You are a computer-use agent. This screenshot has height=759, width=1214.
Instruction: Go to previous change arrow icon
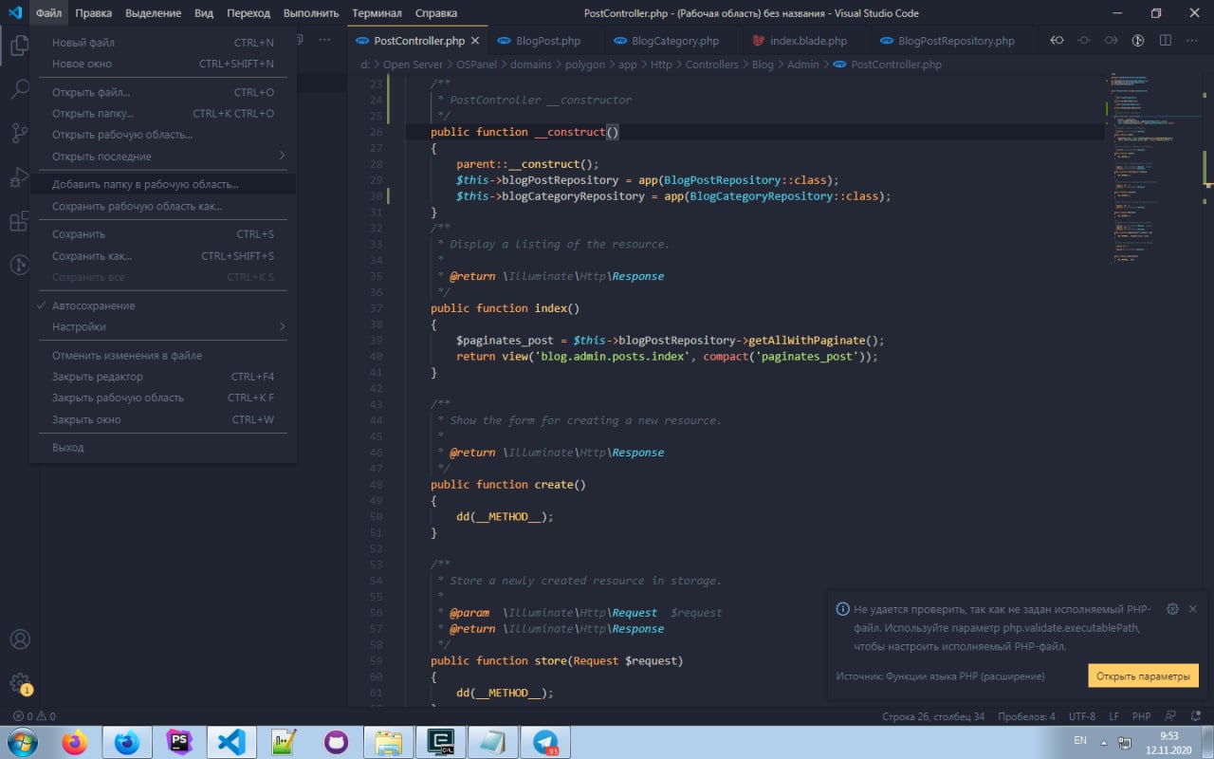[x=1057, y=41]
